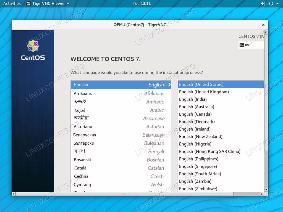Choose English (Zimbabwe) locale
Image resolution: width=283 pixels, height=212 pixels.
click(x=221, y=189)
